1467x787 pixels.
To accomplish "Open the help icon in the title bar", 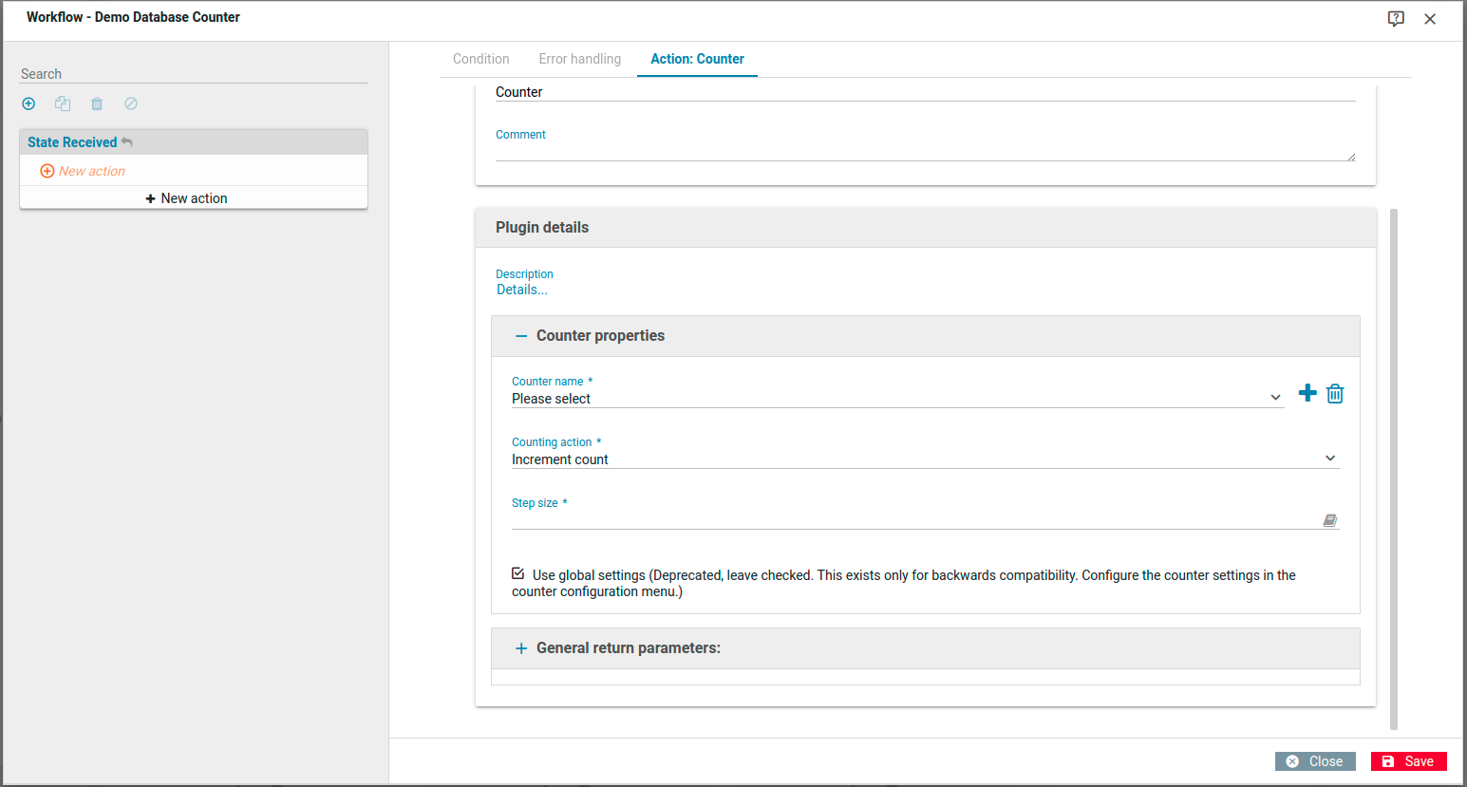I will pyautogui.click(x=1396, y=19).
